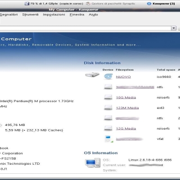Click inside the location address field

point(85,28)
